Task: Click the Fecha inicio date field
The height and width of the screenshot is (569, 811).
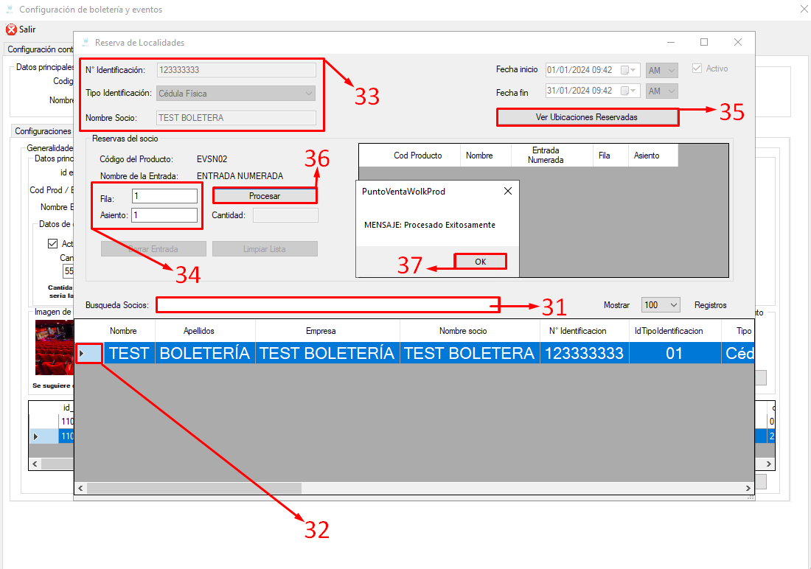Action: coord(593,70)
